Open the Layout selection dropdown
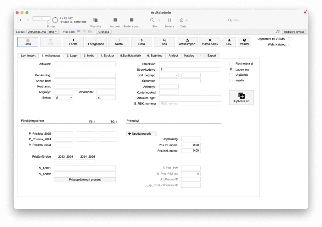Viewport: 322px width, 227px height. coord(42,32)
